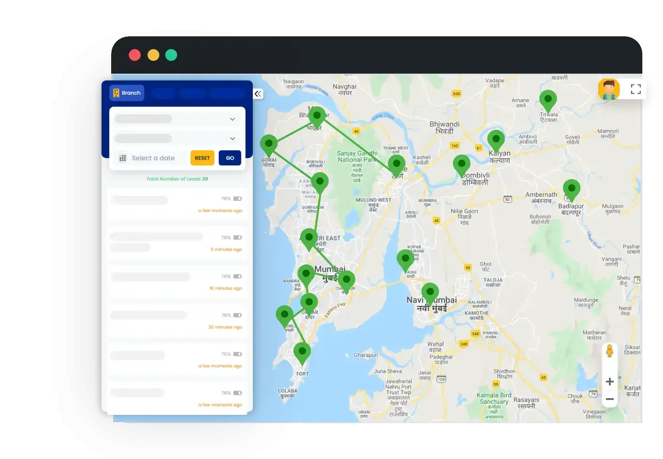Select the 18 minutes ago timestamp
Image resolution: width=663 pixels, height=459 pixels.
225,288
